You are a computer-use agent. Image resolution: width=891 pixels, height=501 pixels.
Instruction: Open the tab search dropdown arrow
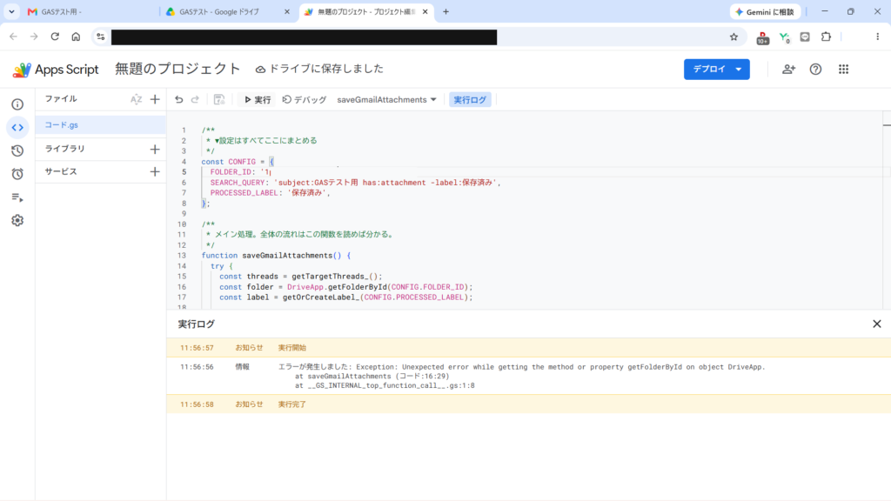click(11, 11)
